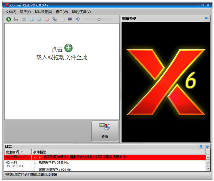
Task: Open the 文件(Z) menu
Action: [11, 12]
